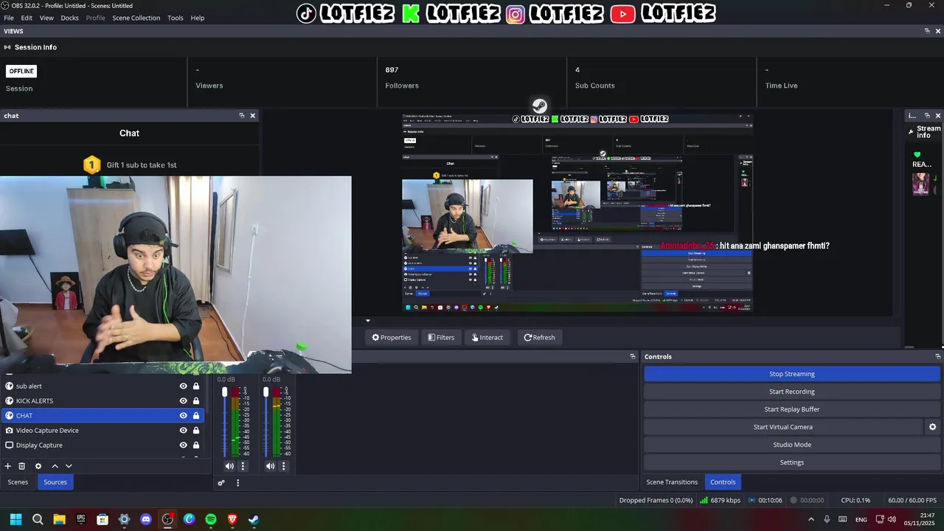This screenshot has width=944, height=531.
Task: Open options menu for first audio channel
Action: tap(243, 466)
